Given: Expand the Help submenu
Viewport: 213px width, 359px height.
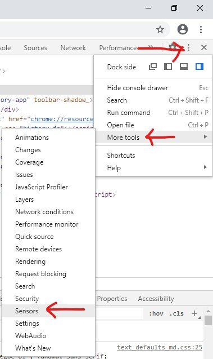Looking at the screenshot, I should click(153, 167).
